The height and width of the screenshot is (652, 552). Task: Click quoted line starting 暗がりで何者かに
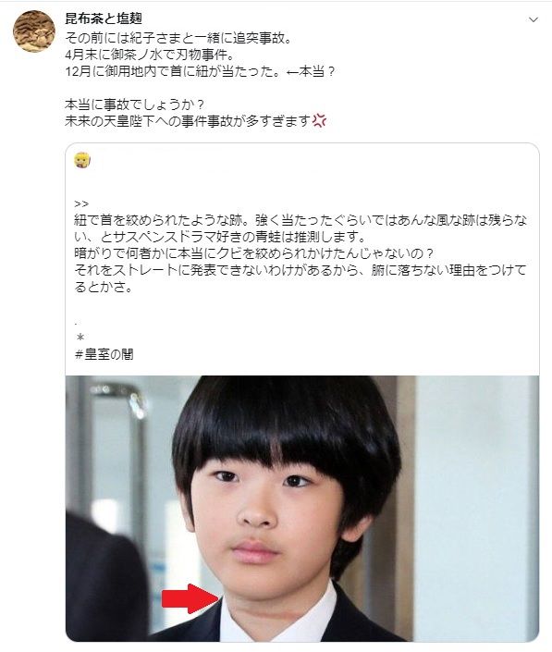pos(254,253)
